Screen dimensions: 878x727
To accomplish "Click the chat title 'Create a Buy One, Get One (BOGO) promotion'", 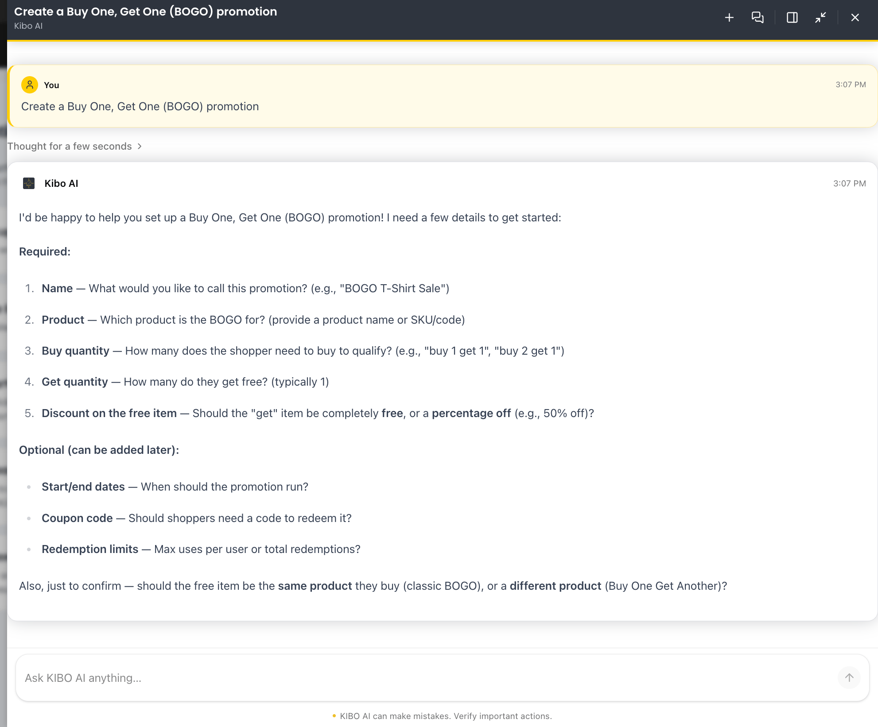I will click(145, 12).
